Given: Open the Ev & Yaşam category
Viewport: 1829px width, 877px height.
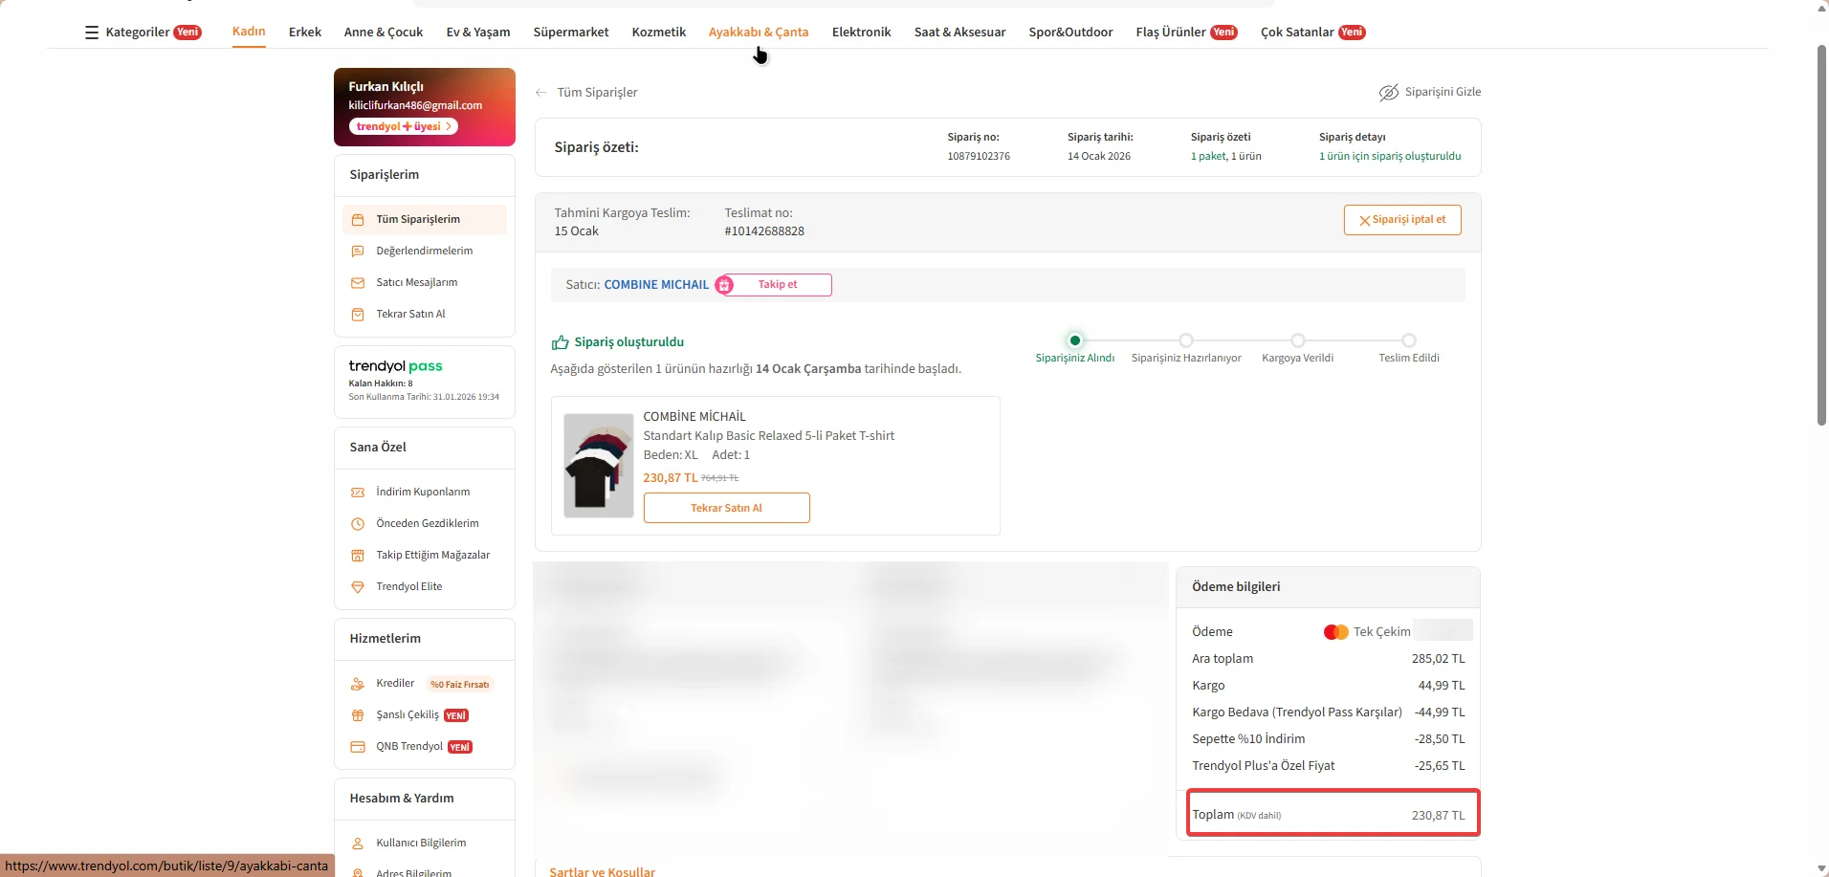Looking at the screenshot, I should pyautogui.click(x=478, y=33).
